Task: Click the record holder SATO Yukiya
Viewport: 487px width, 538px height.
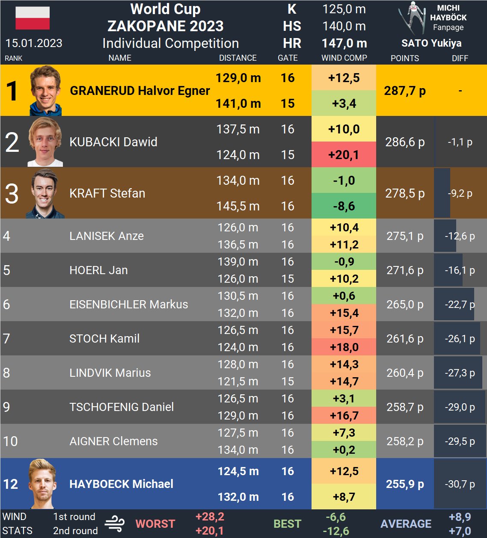Action: click(431, 43)
